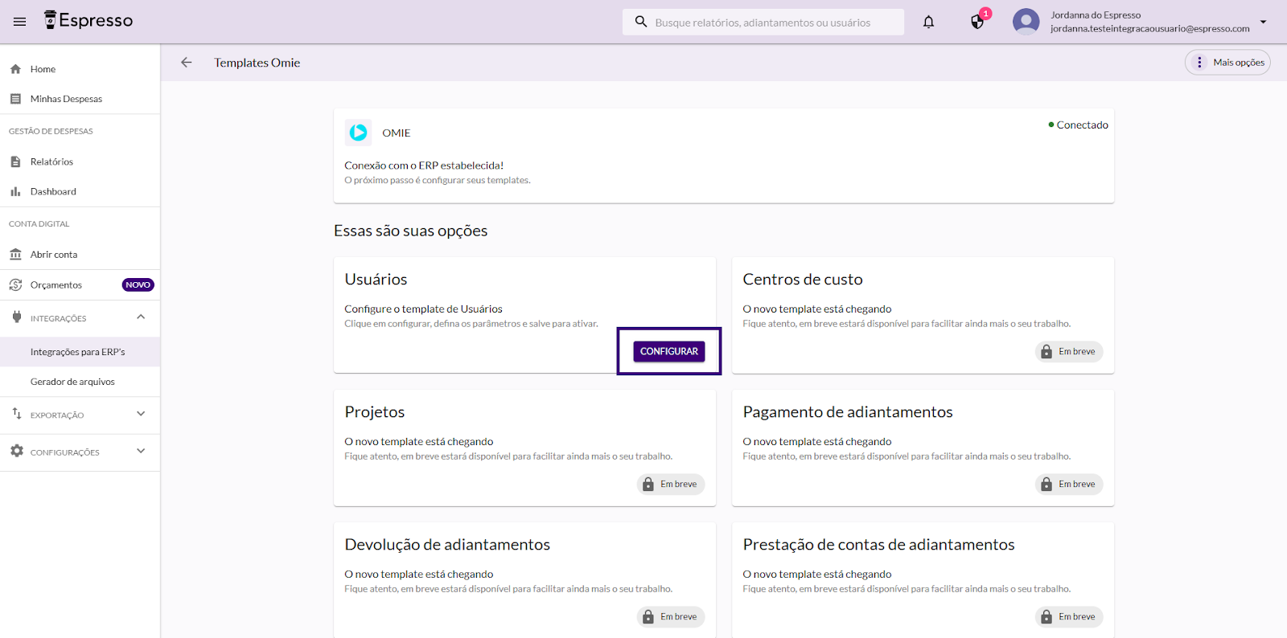
Task: Focus the search field for reports and users
Action: coord(763,22)
